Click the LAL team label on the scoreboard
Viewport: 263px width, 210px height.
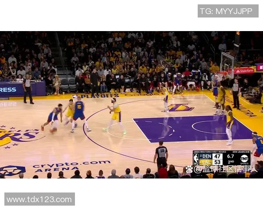pos(206,162)
